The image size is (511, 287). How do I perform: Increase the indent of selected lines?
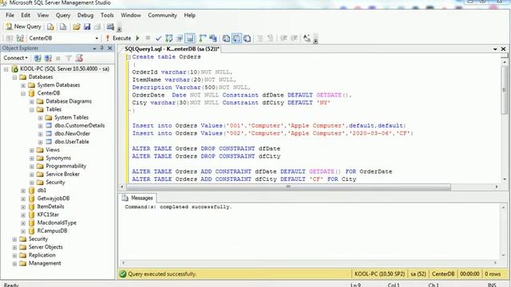click(x=294, y=38)
